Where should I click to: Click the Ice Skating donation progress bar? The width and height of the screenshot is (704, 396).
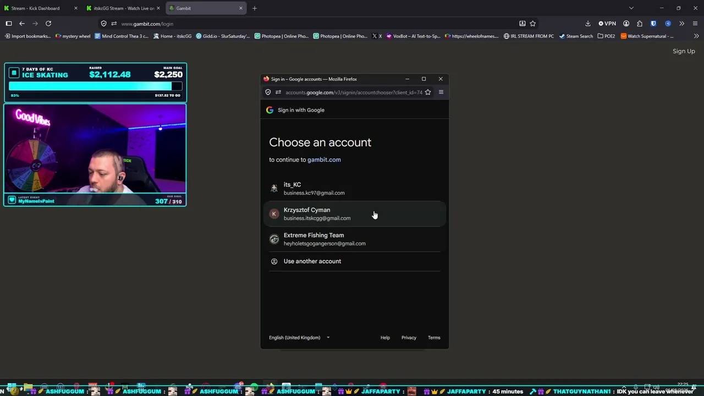pyautogui.click(x=95, y=86)
